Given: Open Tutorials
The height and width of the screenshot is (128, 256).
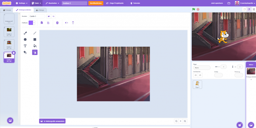Looking at the screenshot, I should (x=135, y=3).
